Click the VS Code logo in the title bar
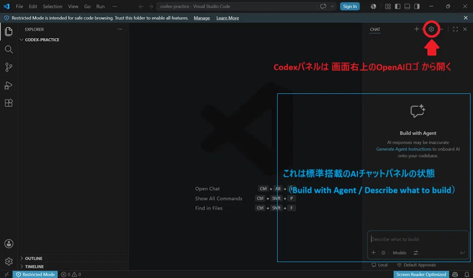Viewport: 473px width, 278px height. [x=6, y=6]
